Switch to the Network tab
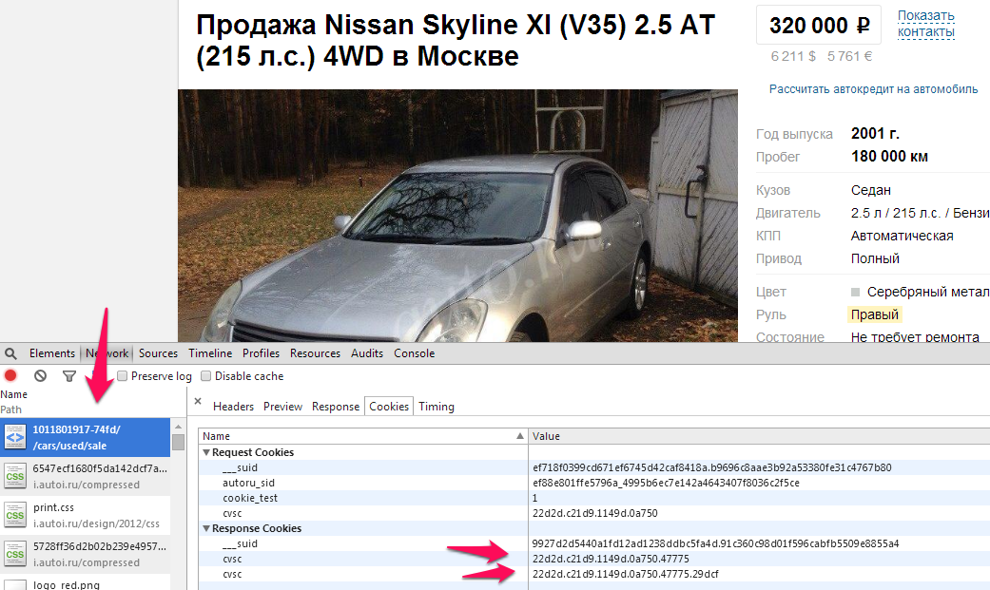 point(107,353)
